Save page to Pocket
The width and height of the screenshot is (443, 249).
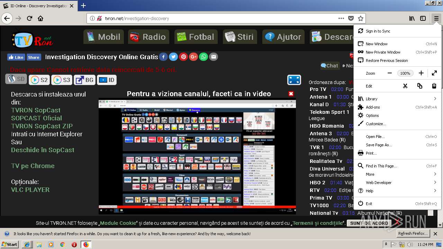point(351,18)
